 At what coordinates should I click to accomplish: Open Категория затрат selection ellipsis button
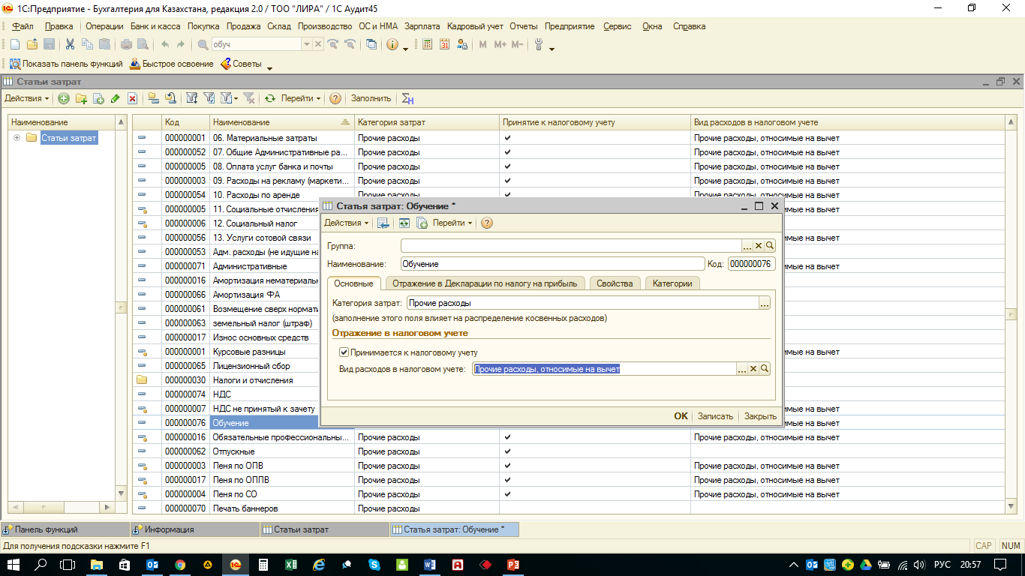point(765,304)
